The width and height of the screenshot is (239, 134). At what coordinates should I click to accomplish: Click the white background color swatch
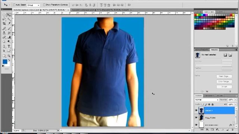(8, 64)
